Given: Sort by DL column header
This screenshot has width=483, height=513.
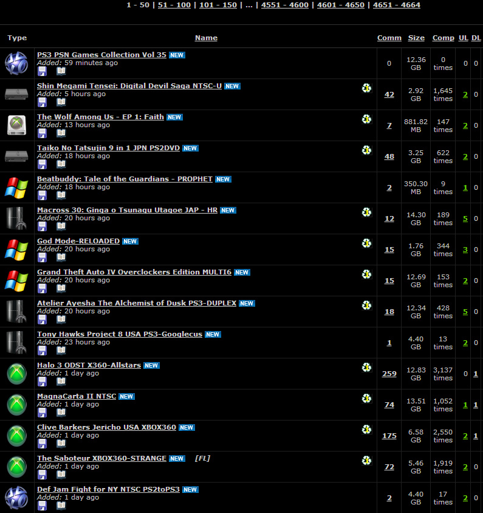Looking at the screenshot, I should (476, 38).
